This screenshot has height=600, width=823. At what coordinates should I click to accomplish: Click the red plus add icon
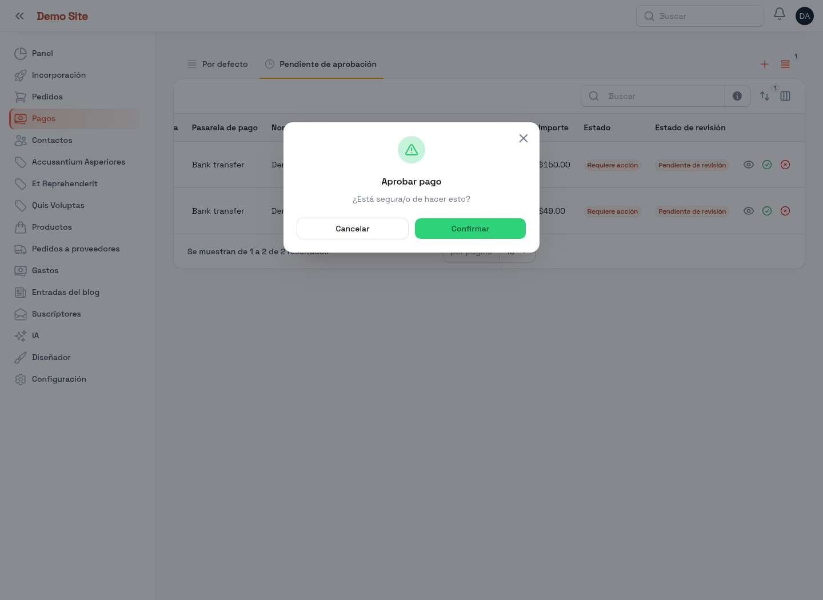pyautogui.click(x=764, y=64)
